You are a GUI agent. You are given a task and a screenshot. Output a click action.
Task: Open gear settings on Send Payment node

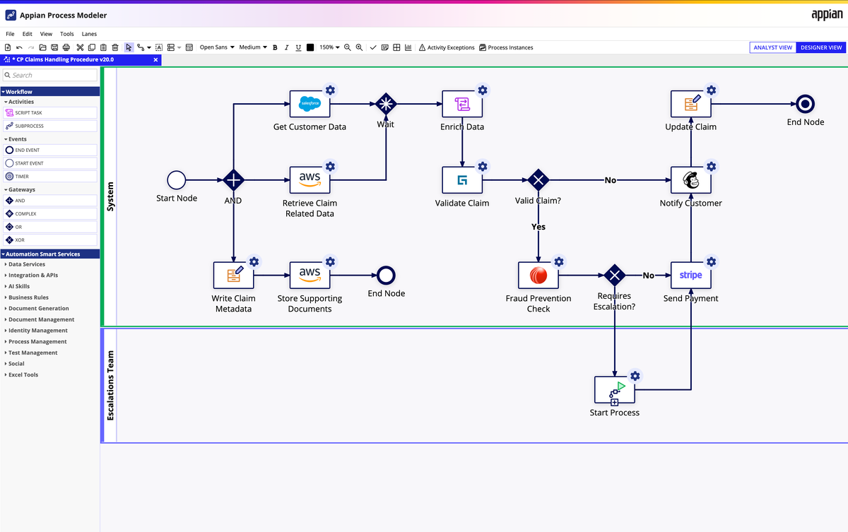tap(712, 261)
